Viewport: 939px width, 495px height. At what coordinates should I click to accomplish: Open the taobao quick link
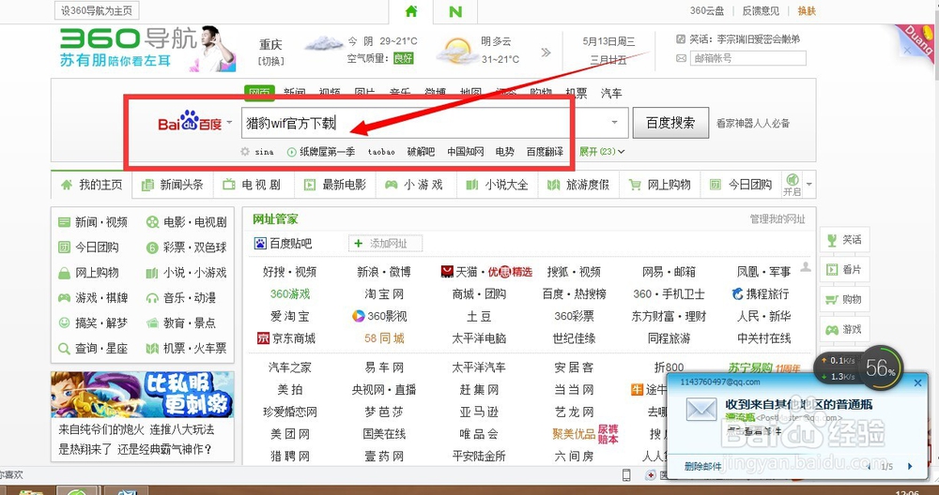[381, 152]
